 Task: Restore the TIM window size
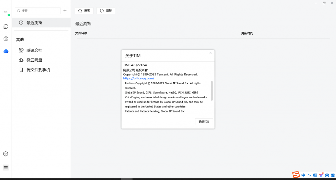coord(324,3)
